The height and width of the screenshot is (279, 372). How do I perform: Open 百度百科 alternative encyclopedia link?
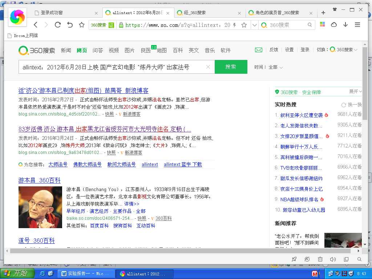(100, 226)
